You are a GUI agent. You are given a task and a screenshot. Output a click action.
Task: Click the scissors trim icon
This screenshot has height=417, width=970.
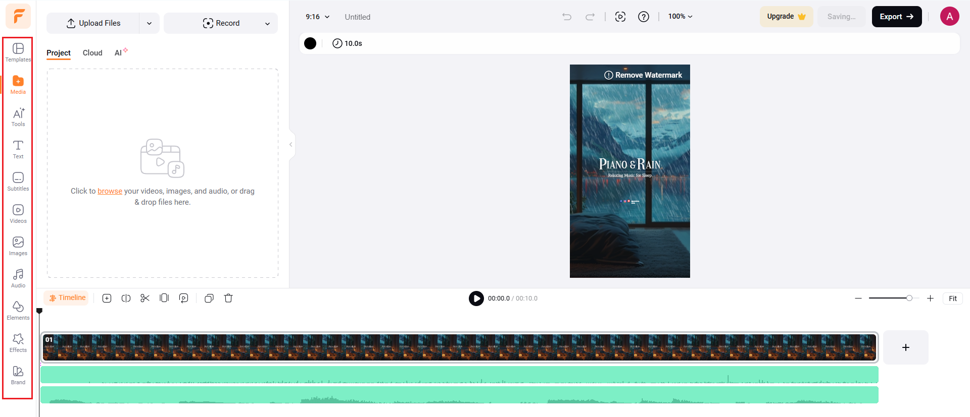[x=145, y=298]
